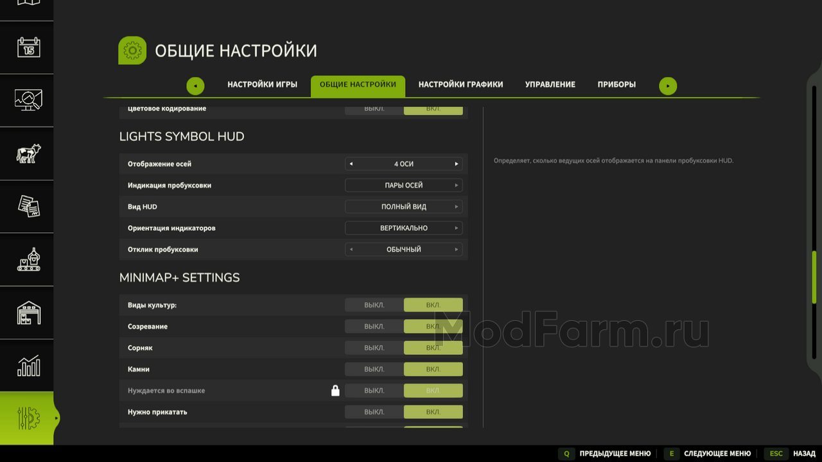
Task: Click the round right arrow after the tabs
Action: coord(668,86)
